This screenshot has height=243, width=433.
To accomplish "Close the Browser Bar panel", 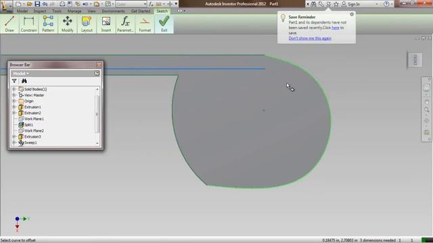I will (x=99, y=65).
